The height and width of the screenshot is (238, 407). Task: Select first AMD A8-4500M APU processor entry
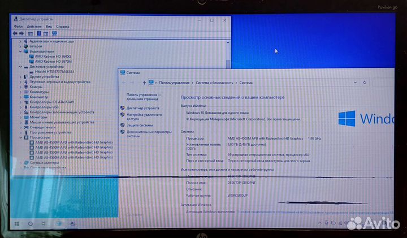(x=74, y=142)
